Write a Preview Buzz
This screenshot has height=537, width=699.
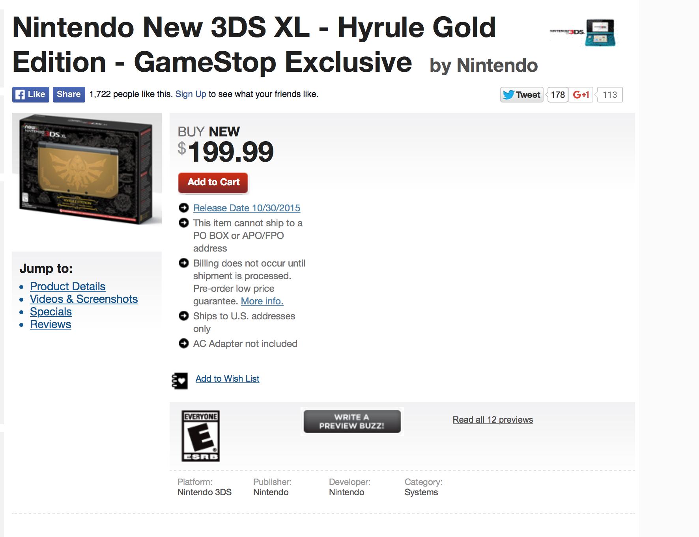352,421
